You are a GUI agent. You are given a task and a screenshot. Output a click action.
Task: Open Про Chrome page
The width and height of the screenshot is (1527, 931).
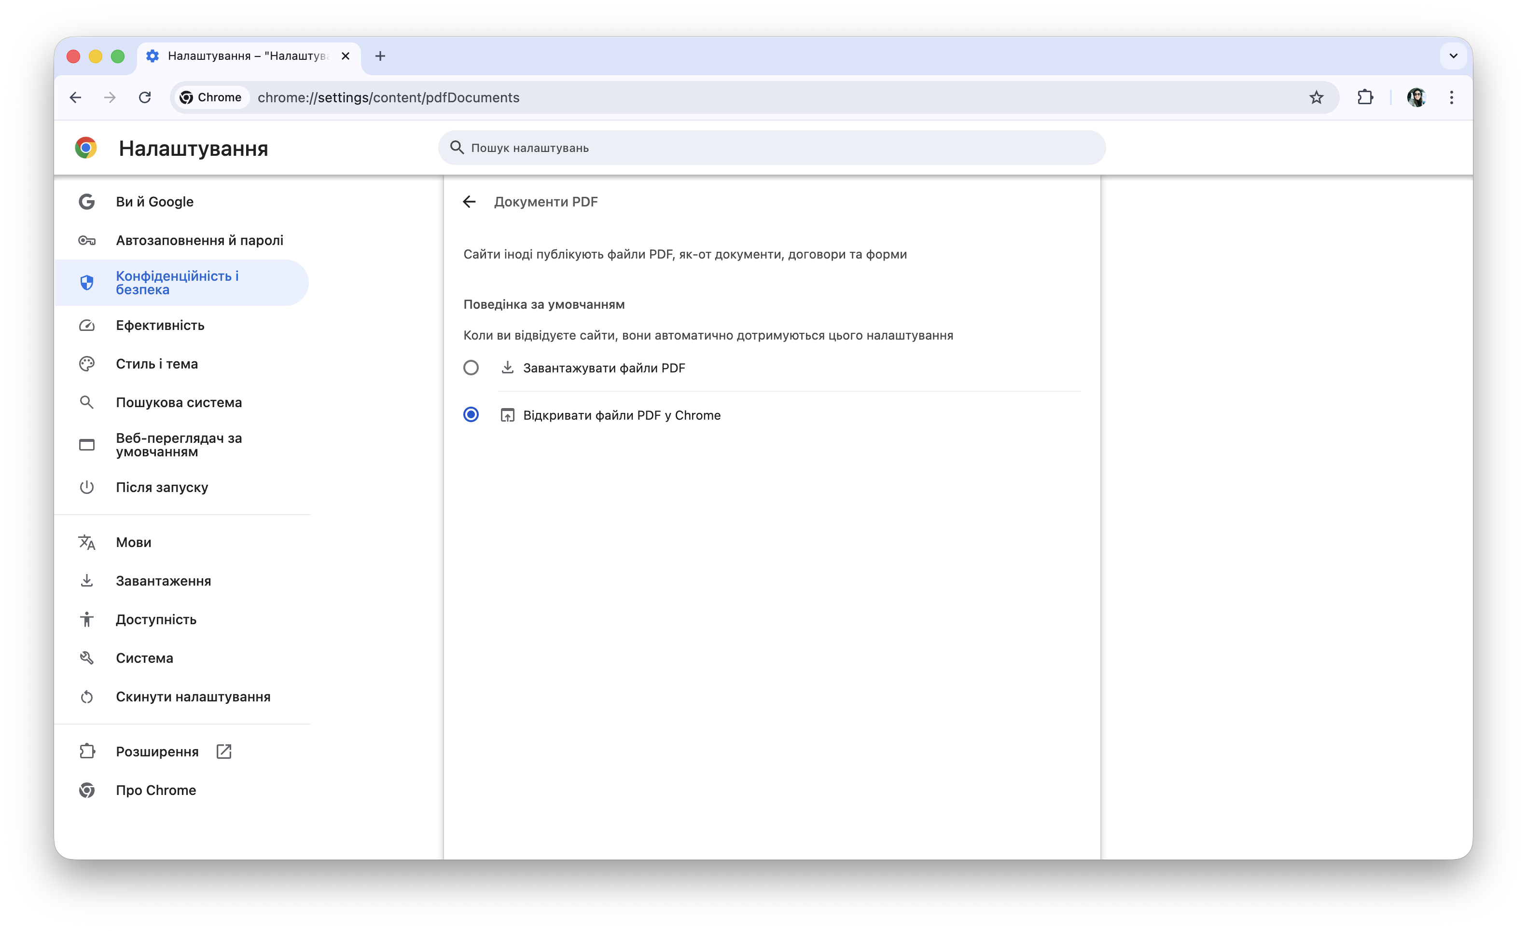(155, 791)
